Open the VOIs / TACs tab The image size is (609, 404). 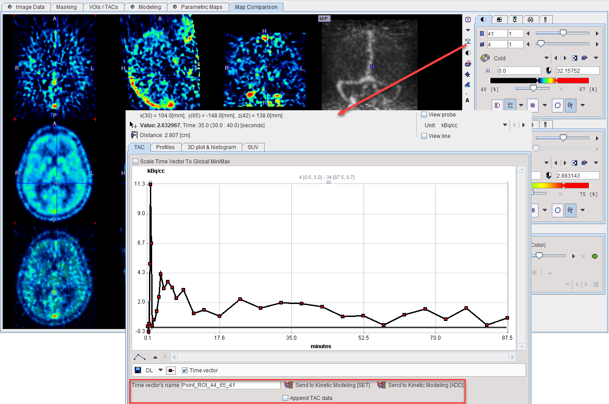tap(104, 7)
